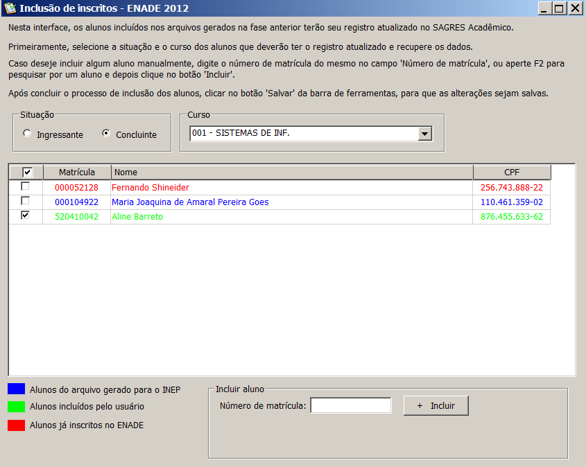Image resolution: width=586 pixels, height=467 pixels.
Task: Check the box for Fernando Shineider row
Action: [x=25, y=186]
